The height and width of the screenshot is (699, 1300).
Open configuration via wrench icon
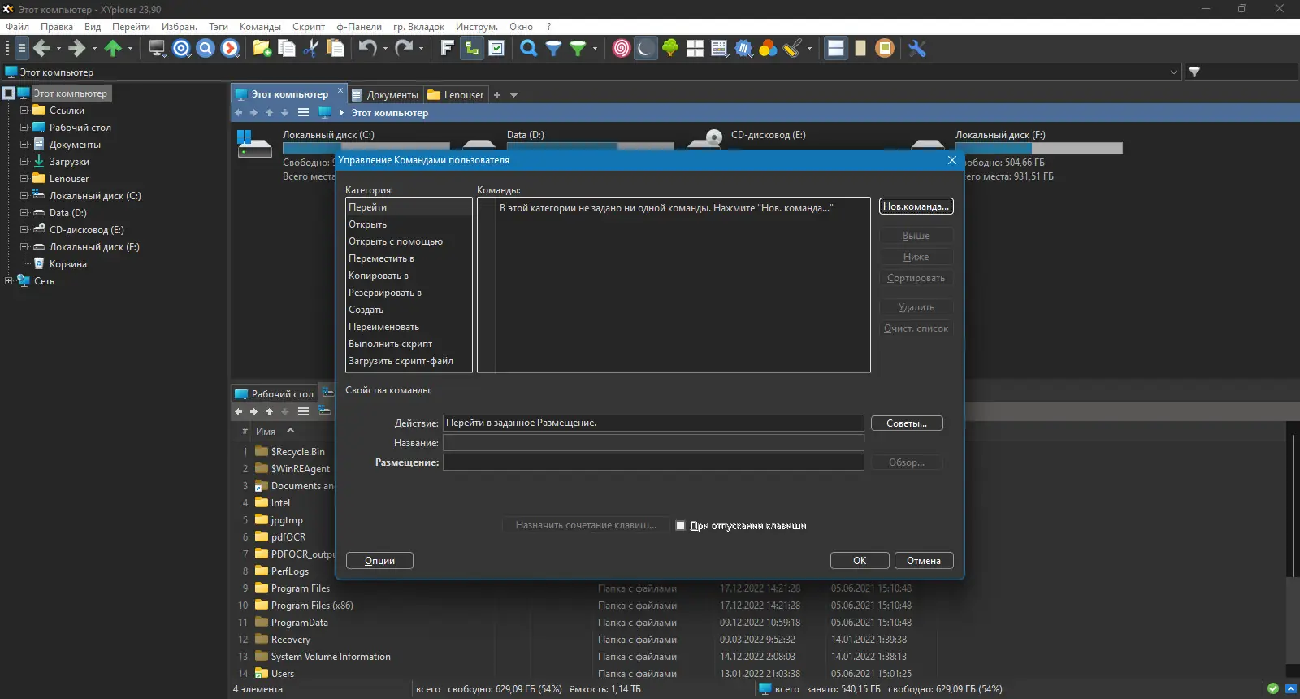coord(917,49)
